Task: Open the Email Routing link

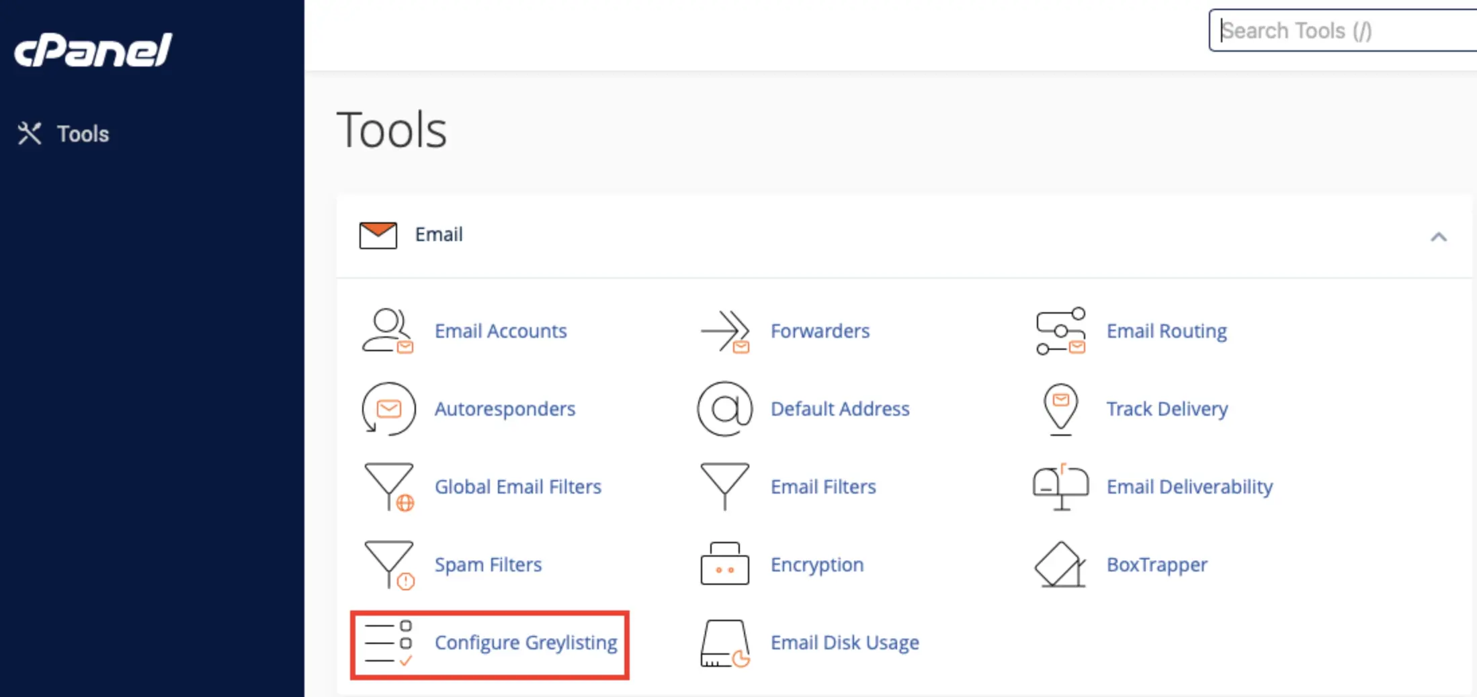Action: pos(1167,331)
